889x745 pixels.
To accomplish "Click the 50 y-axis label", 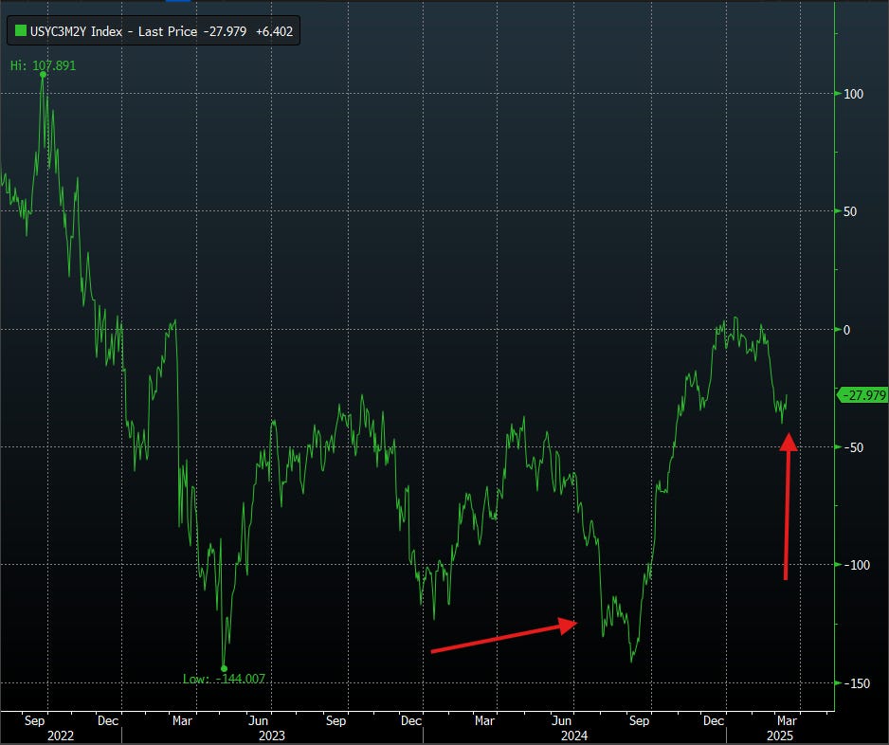I will (850, 211).
